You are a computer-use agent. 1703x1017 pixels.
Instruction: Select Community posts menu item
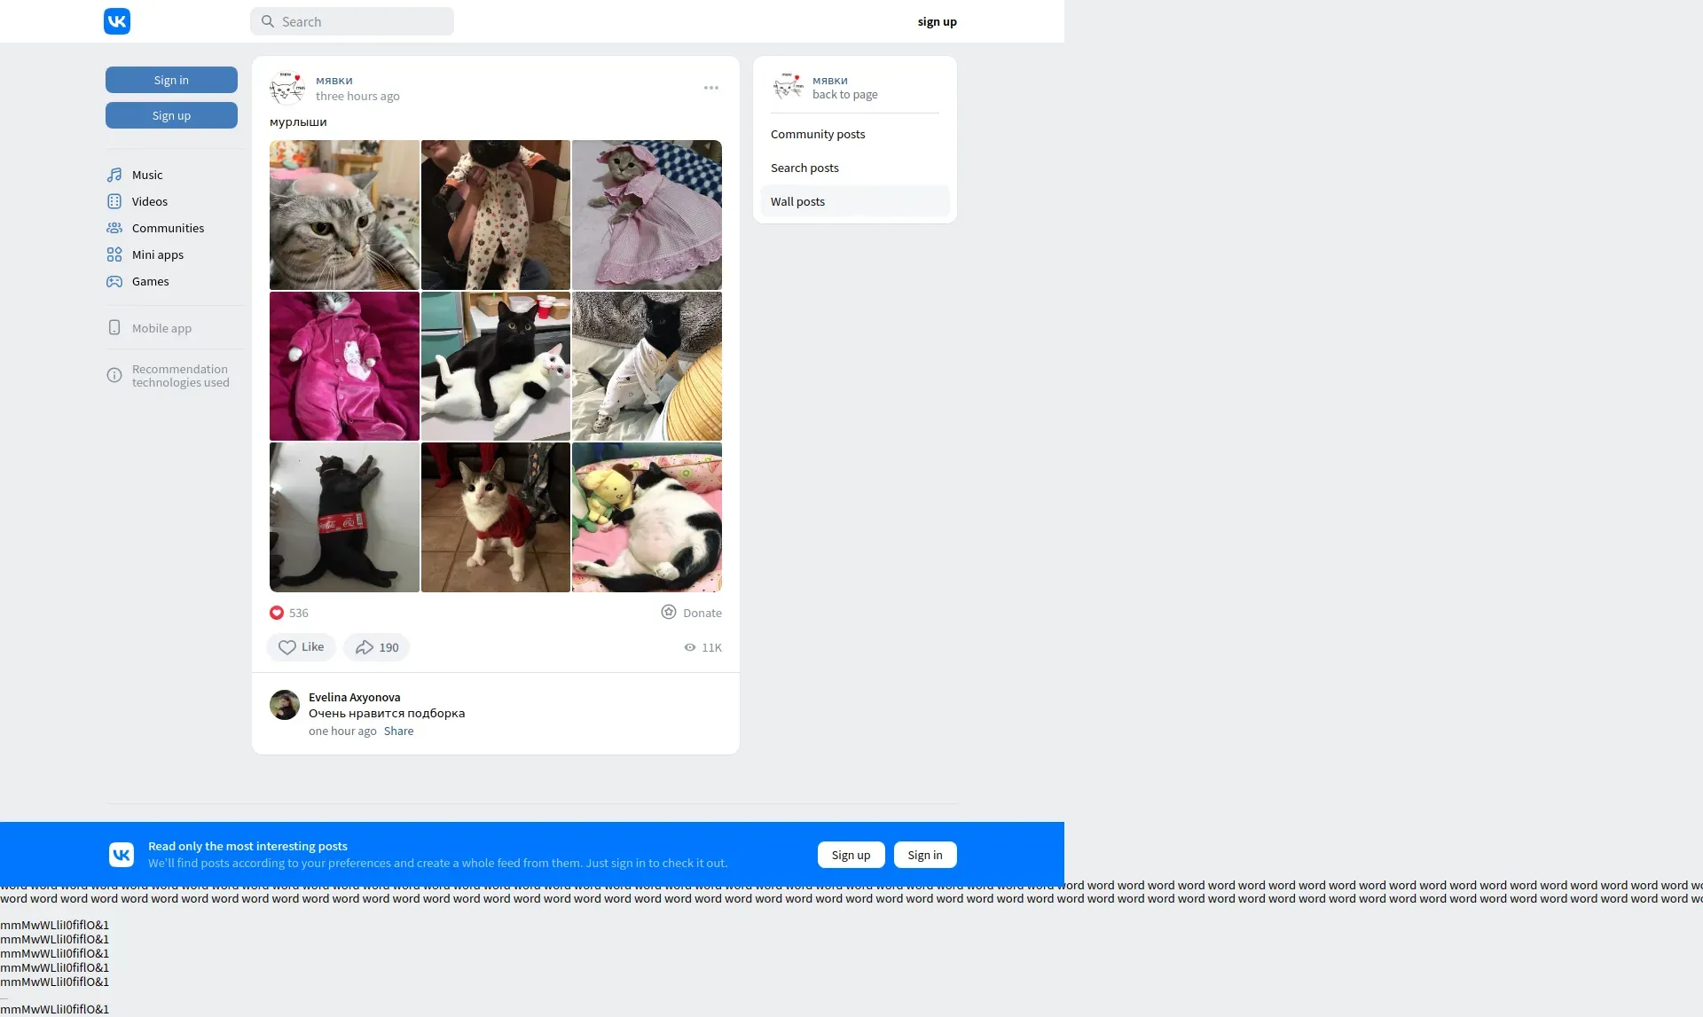[x=818, y=134]
